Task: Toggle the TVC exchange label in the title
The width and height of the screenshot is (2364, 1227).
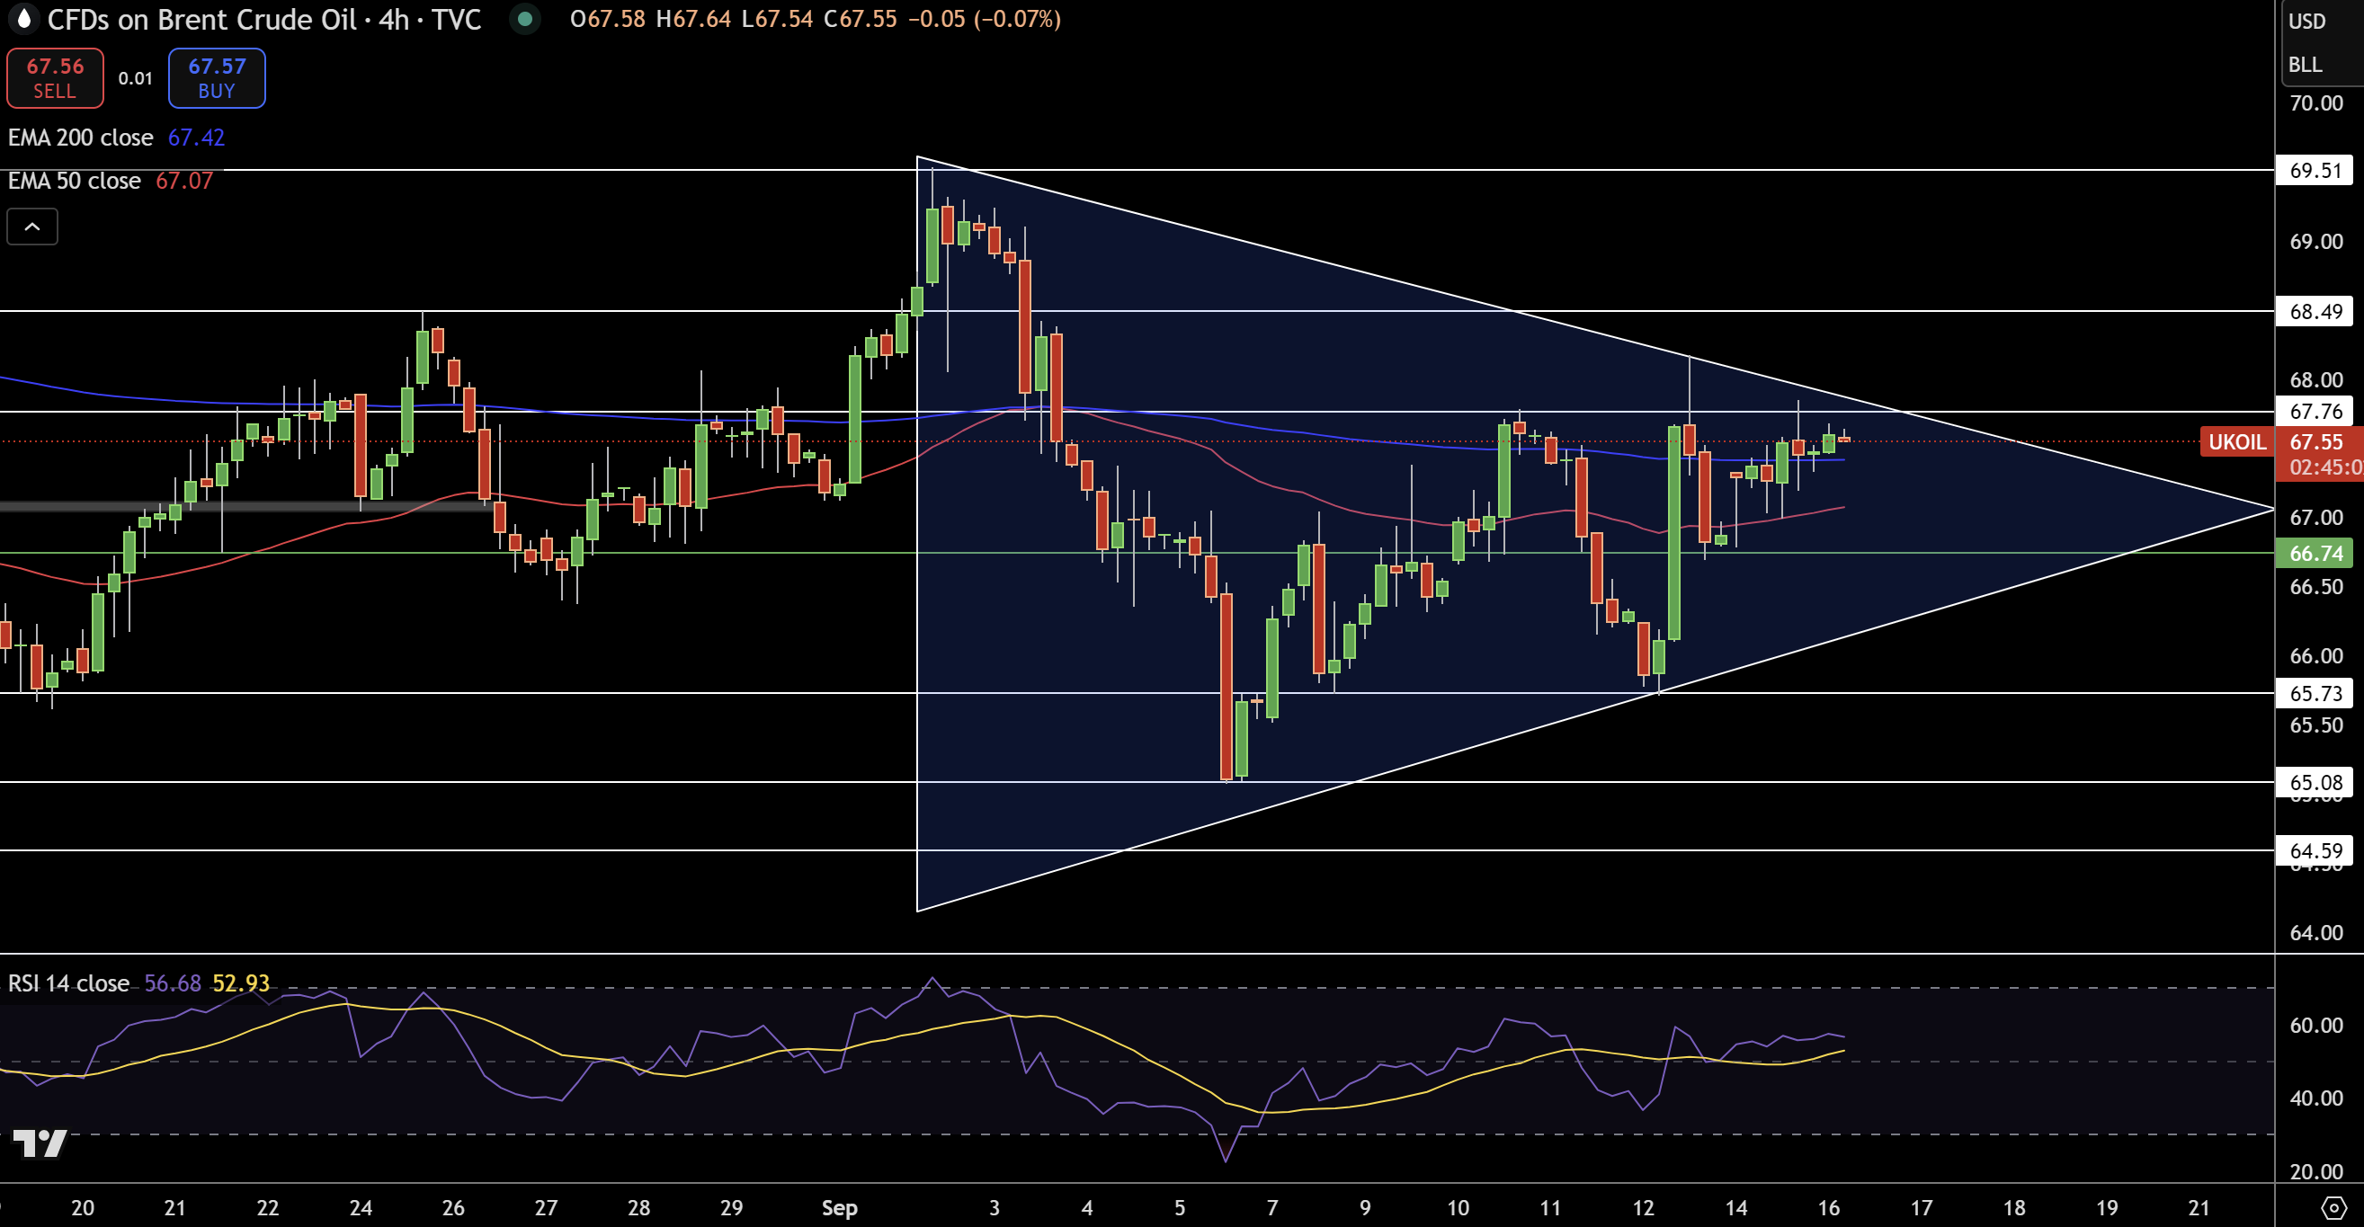Action: [x=459, y=19]
